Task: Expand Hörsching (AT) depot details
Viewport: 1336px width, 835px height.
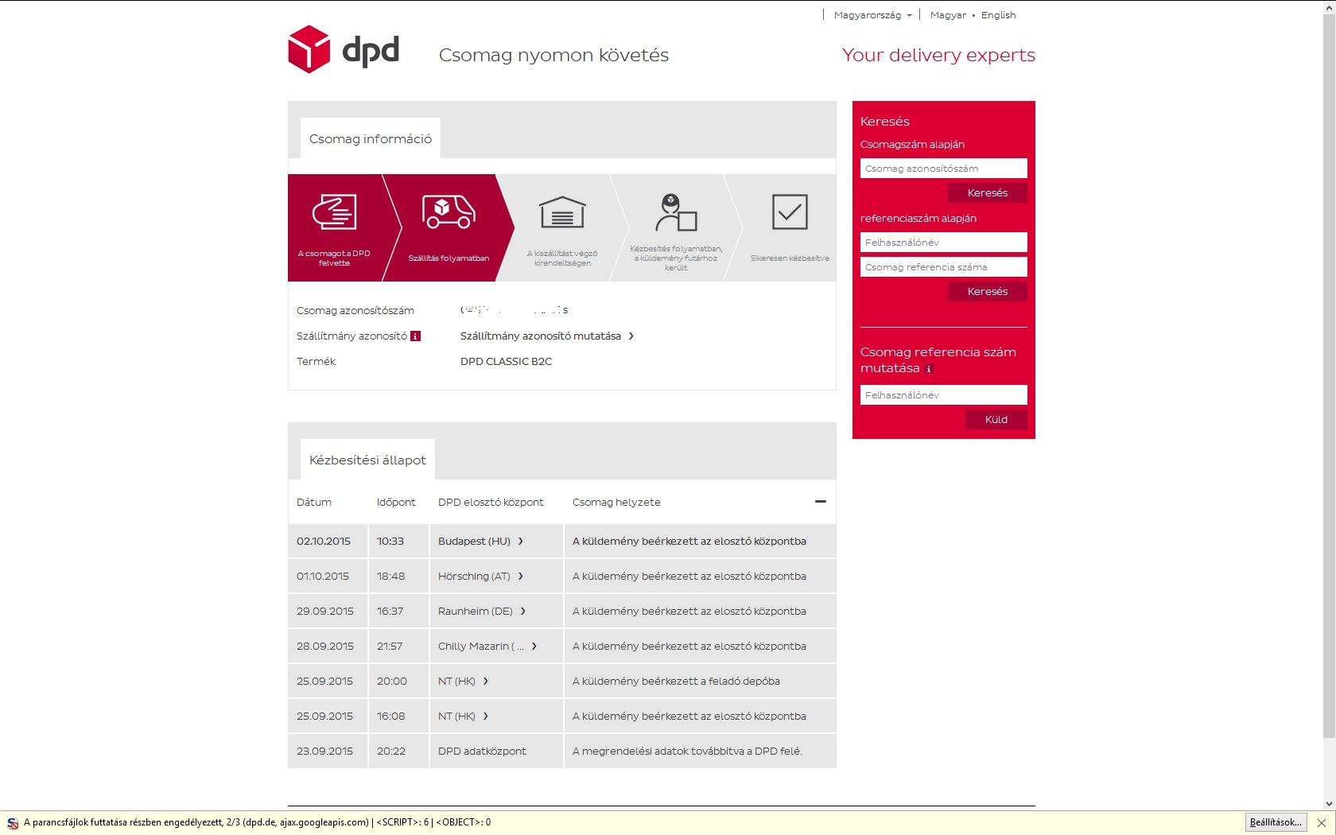Action: (x=521, y=577)
